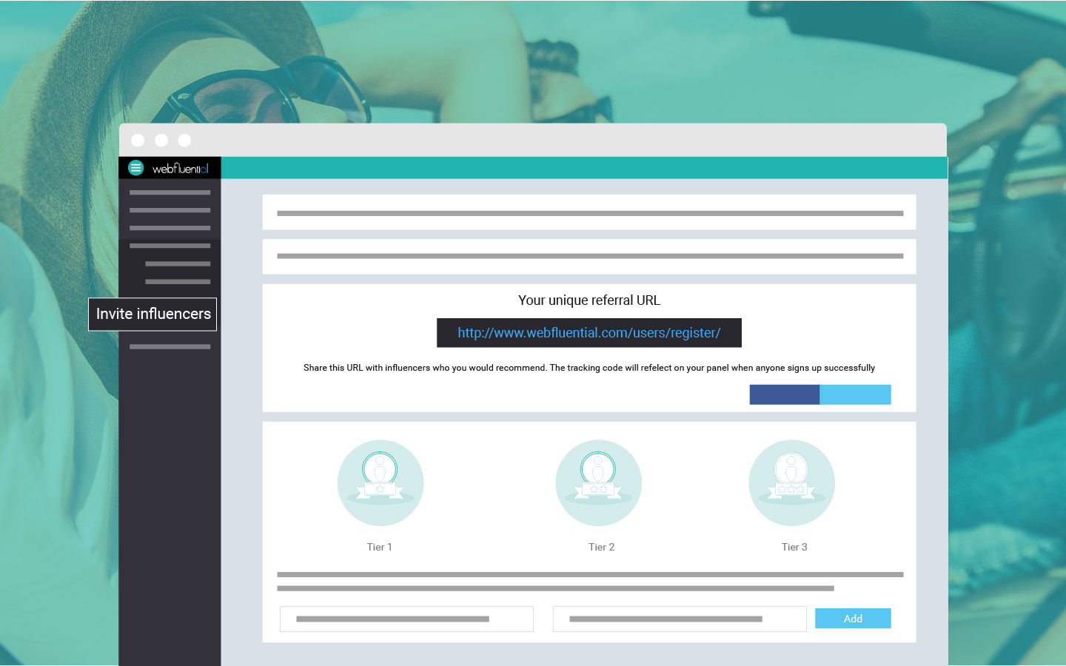Focus the second input field next to Add
Screen dimensions: 1066x666
click(680, 619)
